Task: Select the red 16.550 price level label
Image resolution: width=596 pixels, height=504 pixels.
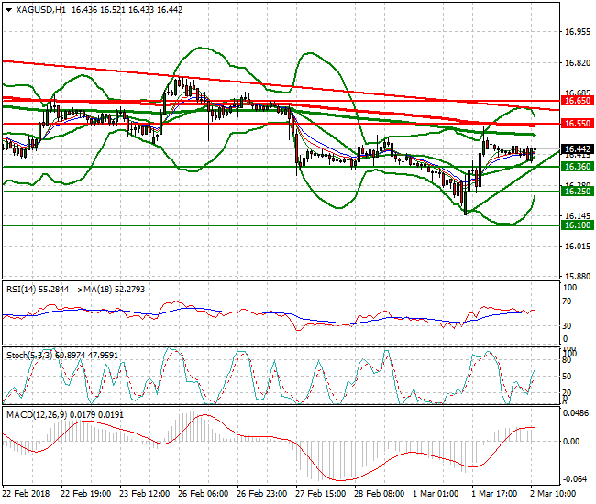Action: click(578, 124)
